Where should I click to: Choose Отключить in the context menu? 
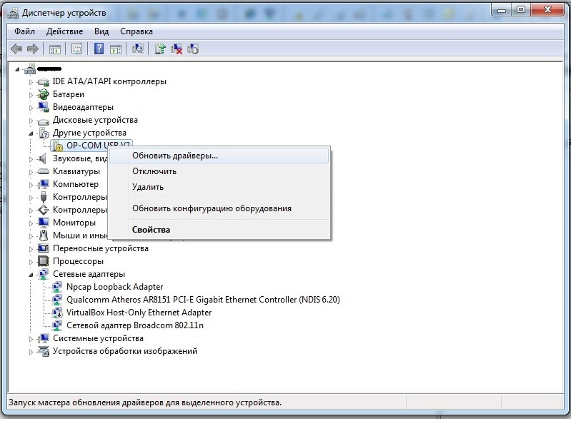coord(219,171)
